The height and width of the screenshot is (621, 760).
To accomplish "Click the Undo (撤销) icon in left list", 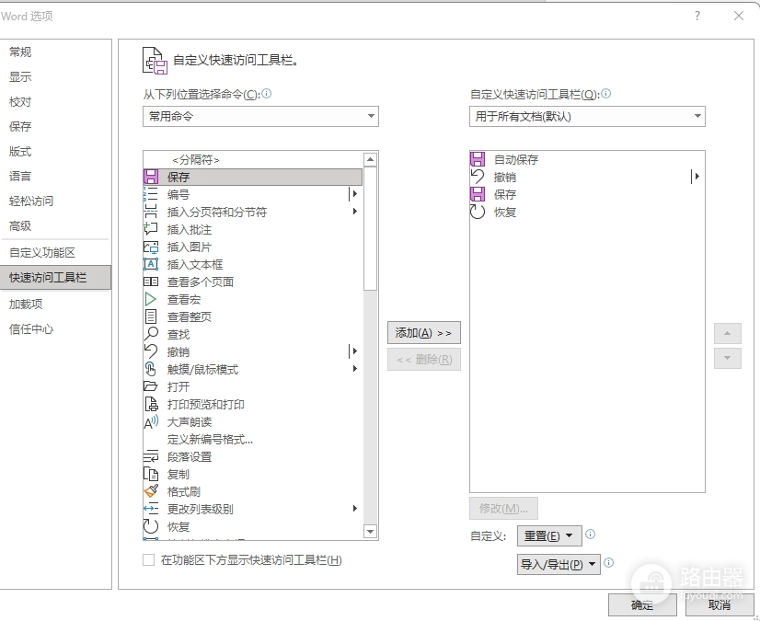I will click(x=151, y=351).
